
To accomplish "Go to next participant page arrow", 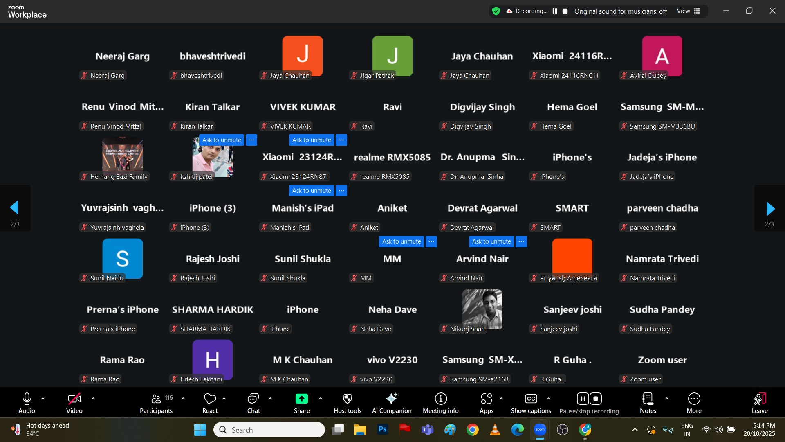I will 770,209.
